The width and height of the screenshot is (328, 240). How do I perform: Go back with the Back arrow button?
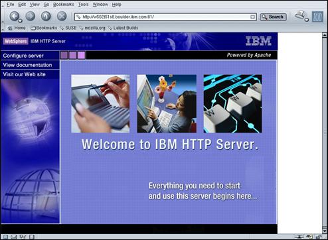point(15,16)
